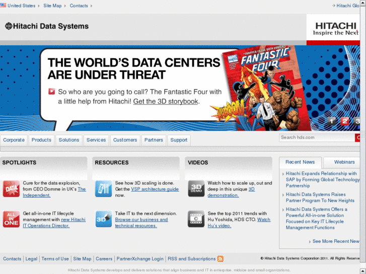Read All-in-one Solution news item
This screenshot has width=366, height=274.
pos(317,219)
